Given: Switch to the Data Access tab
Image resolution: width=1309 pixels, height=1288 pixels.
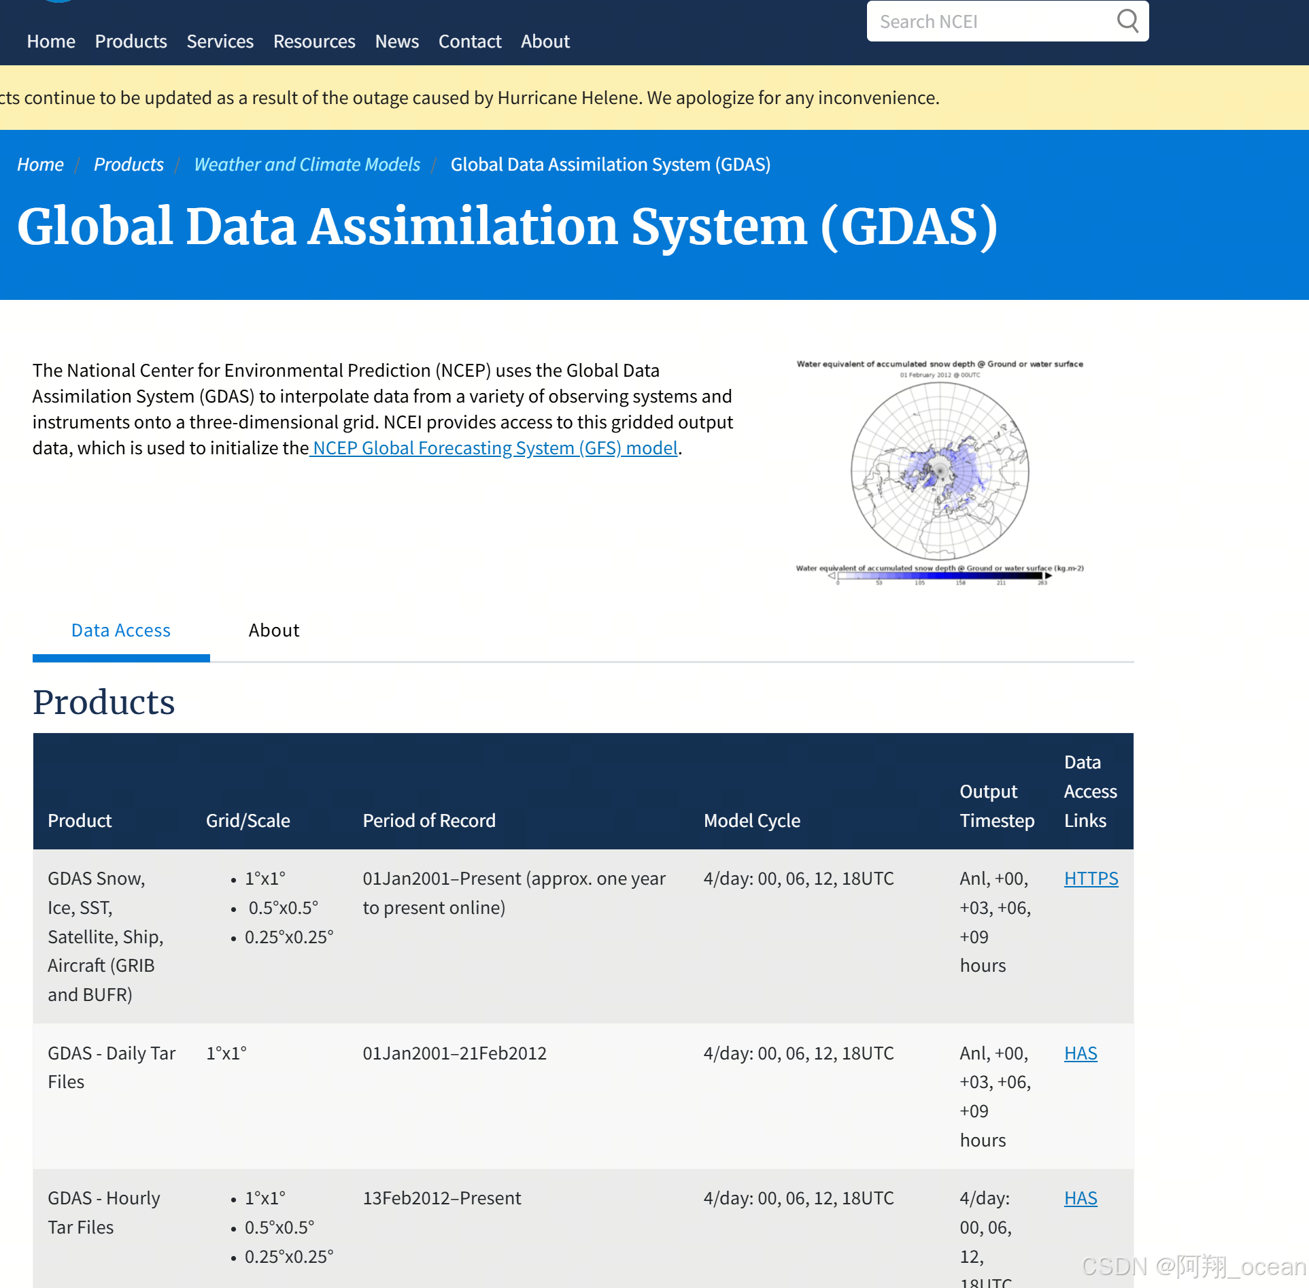Looking at the screenshot, I should [x=121, y=630].
